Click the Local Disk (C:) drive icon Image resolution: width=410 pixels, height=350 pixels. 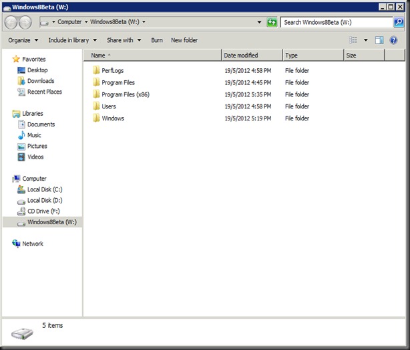[x=21, y=189]
